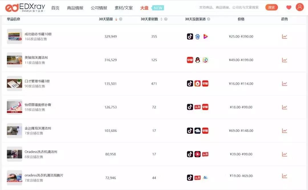Open product link oradess洗衣机清洁泡腾片
The image size is (308, 190).
tap(44, 175)
